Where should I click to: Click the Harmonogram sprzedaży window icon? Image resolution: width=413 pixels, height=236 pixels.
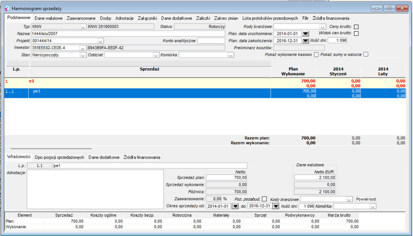tap(7, 8)
